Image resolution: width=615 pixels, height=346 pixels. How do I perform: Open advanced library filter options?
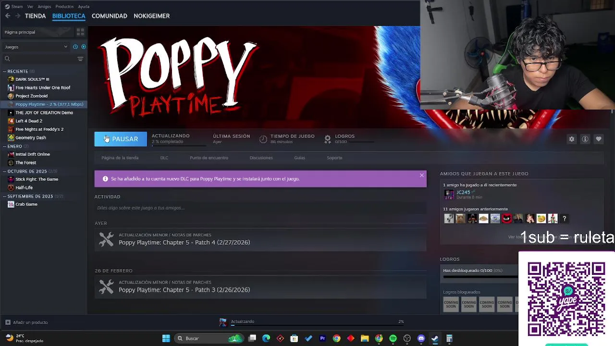pos(80,59)
